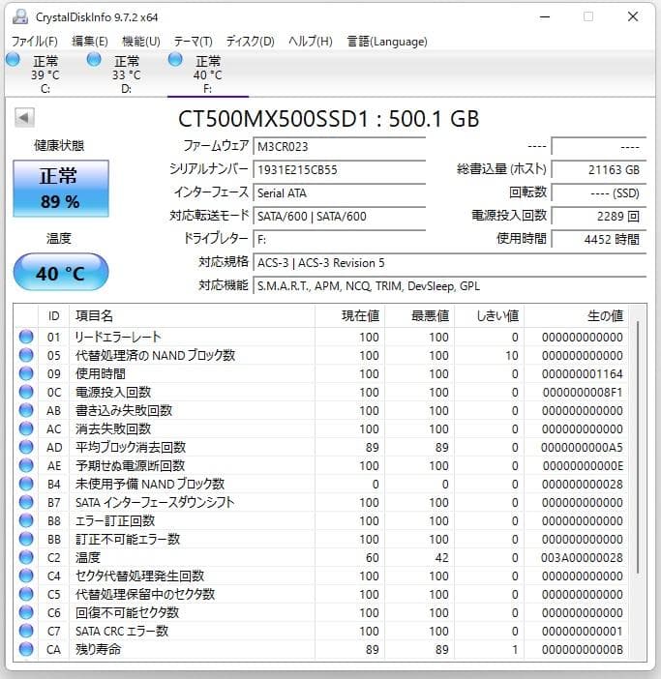
Task: Click status orb for BB 訂正不可能エラー数
Action: click(26, 539)
